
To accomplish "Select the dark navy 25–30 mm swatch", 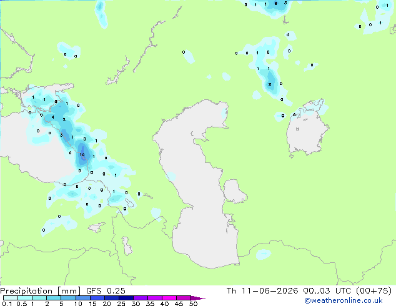I will click(x=126, y=298).
